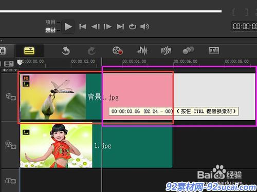Click the badge icon on 1.jpg clip
This screenshot has height=192, width=257.
pos(26,132)
